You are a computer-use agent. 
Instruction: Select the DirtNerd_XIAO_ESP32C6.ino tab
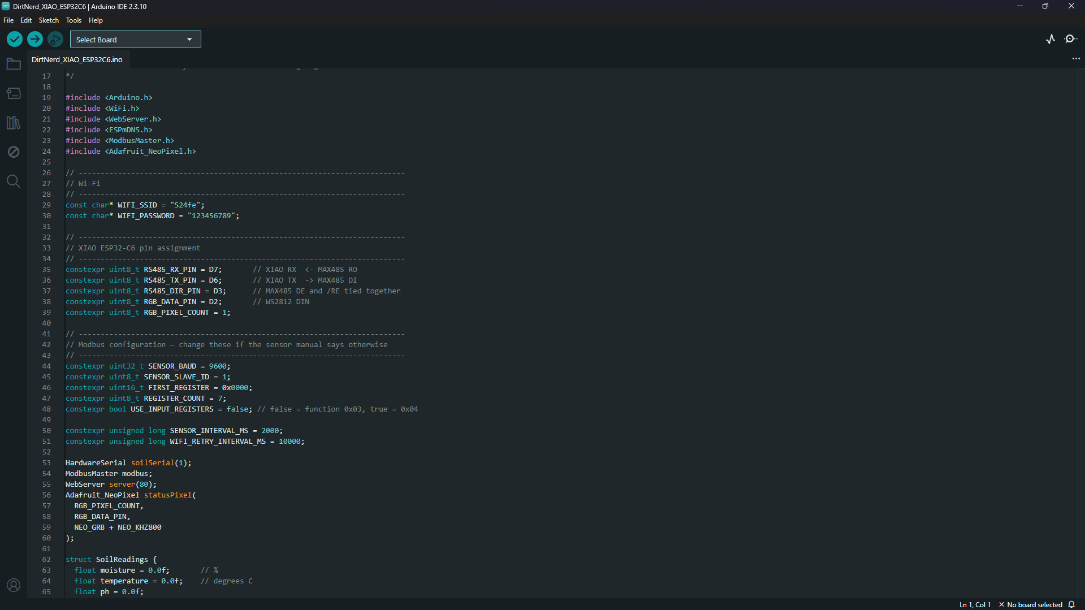[x=77, y=59]
